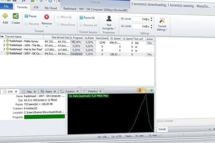The image size is (215, 143).
Task: Open the blue File menu
Action: (x=6, y=6)
